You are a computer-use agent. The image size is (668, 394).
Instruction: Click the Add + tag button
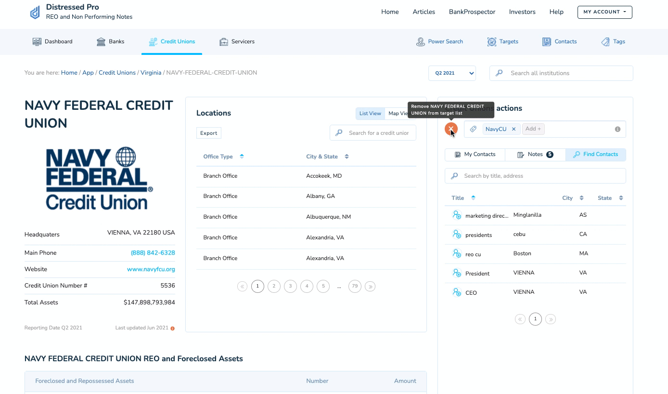[533, 129]
